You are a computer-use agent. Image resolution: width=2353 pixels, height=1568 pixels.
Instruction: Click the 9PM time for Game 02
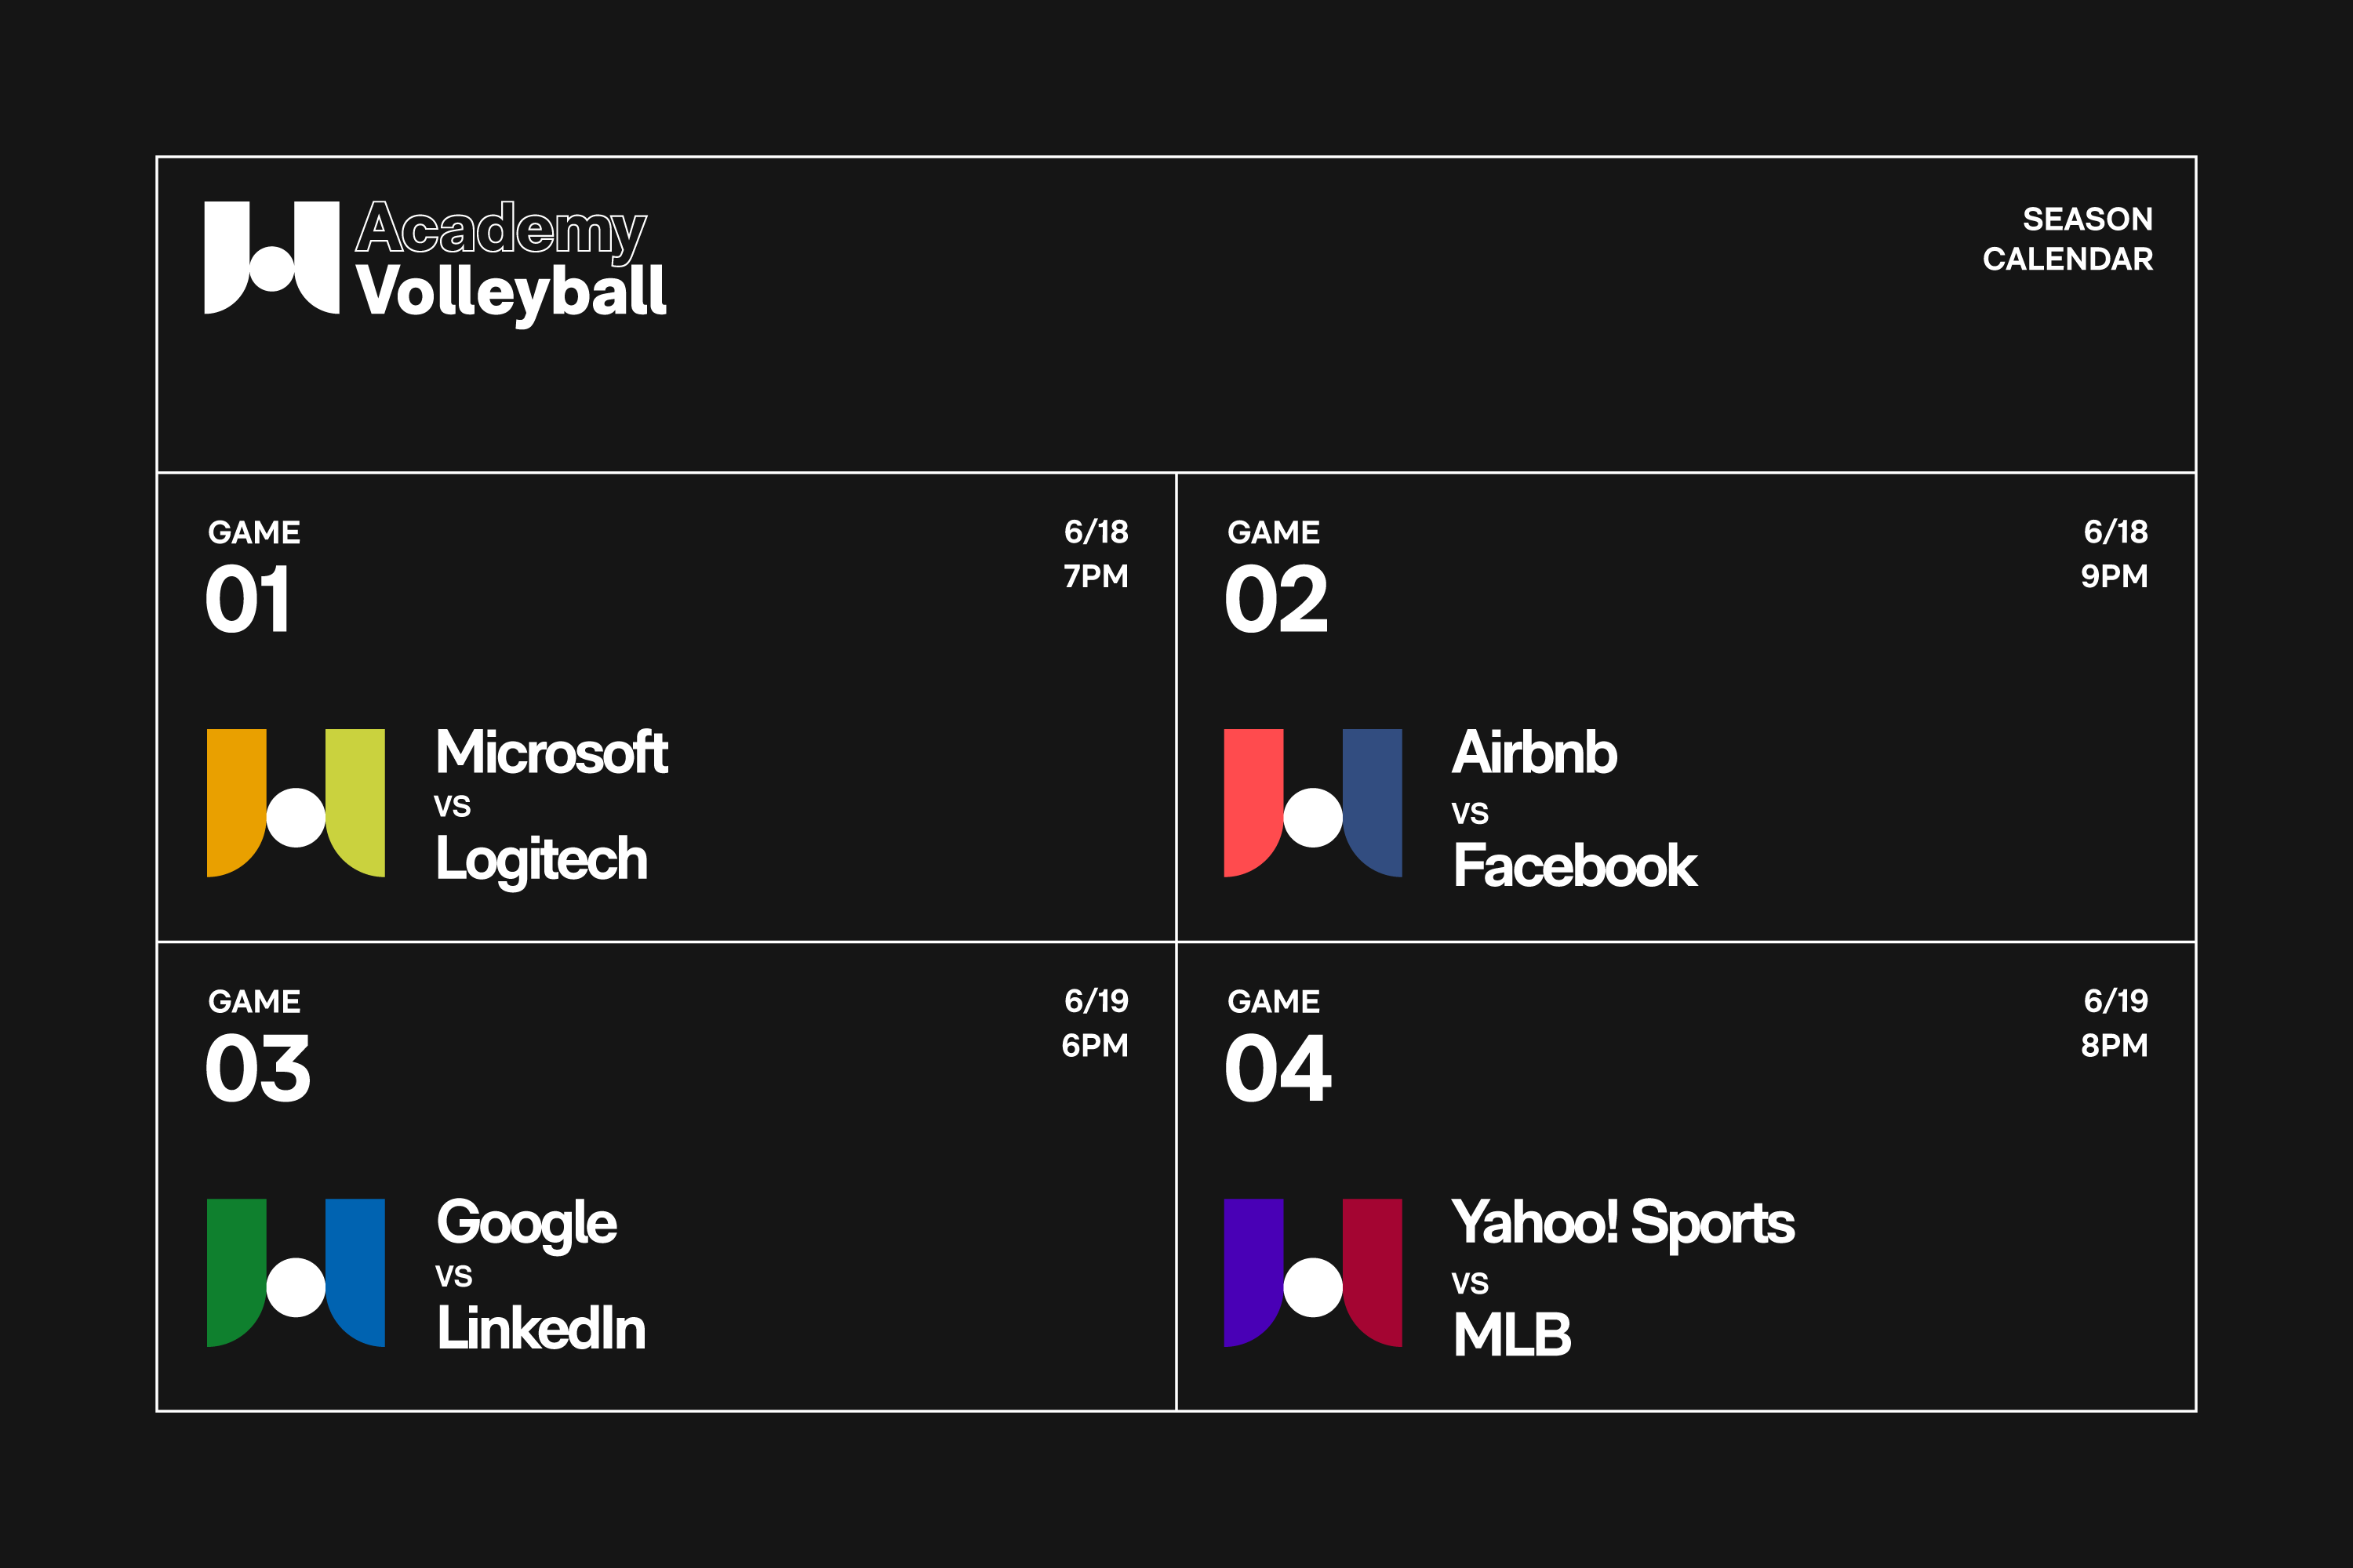(x=2114, y=577)
